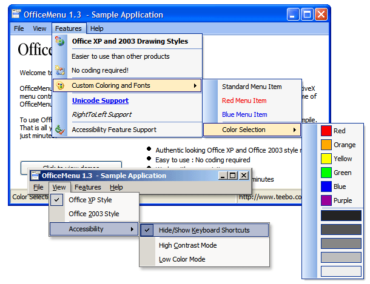The width and height of the screenshot is (370, 284).
Task: Click the teebo.com URL in status bar
Action: click(270, 197)
